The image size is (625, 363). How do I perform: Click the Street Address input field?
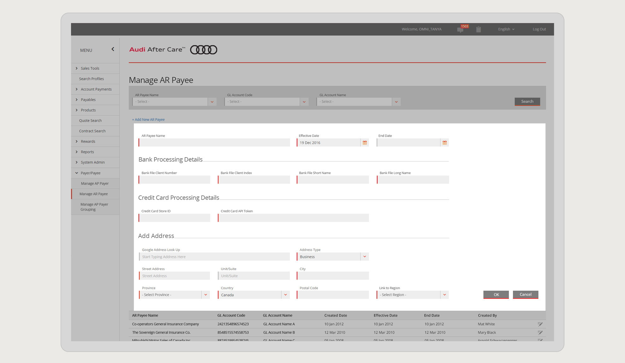pos(174,276)
